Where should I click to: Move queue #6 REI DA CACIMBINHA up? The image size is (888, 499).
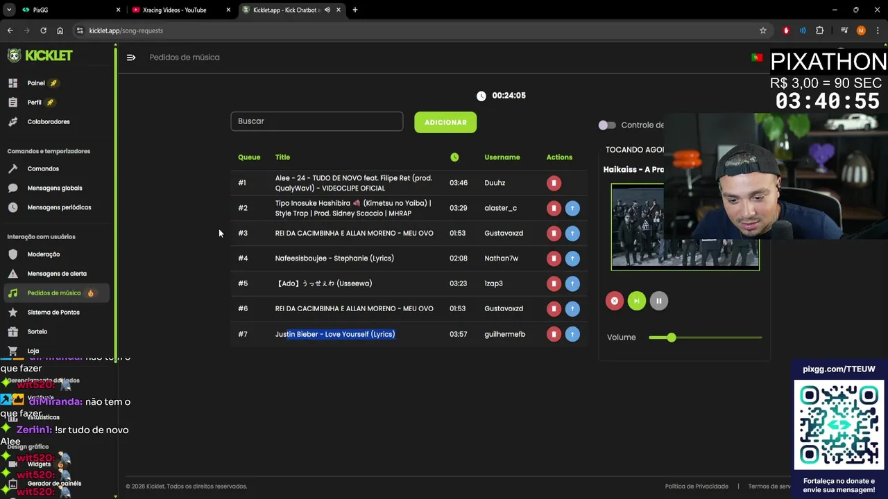click(x=572, y=309)
